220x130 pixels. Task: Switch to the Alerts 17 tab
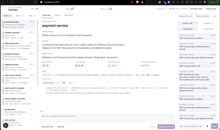coord(19,16)
